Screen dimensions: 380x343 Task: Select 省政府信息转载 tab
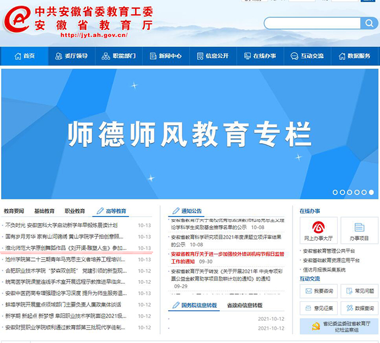click(244, 306)
